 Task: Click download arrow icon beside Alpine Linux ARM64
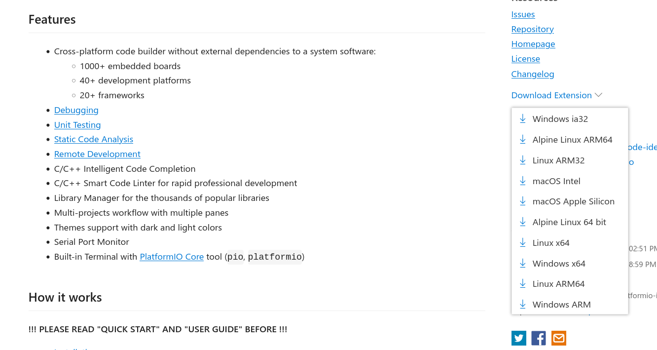(x=523, y=139)
